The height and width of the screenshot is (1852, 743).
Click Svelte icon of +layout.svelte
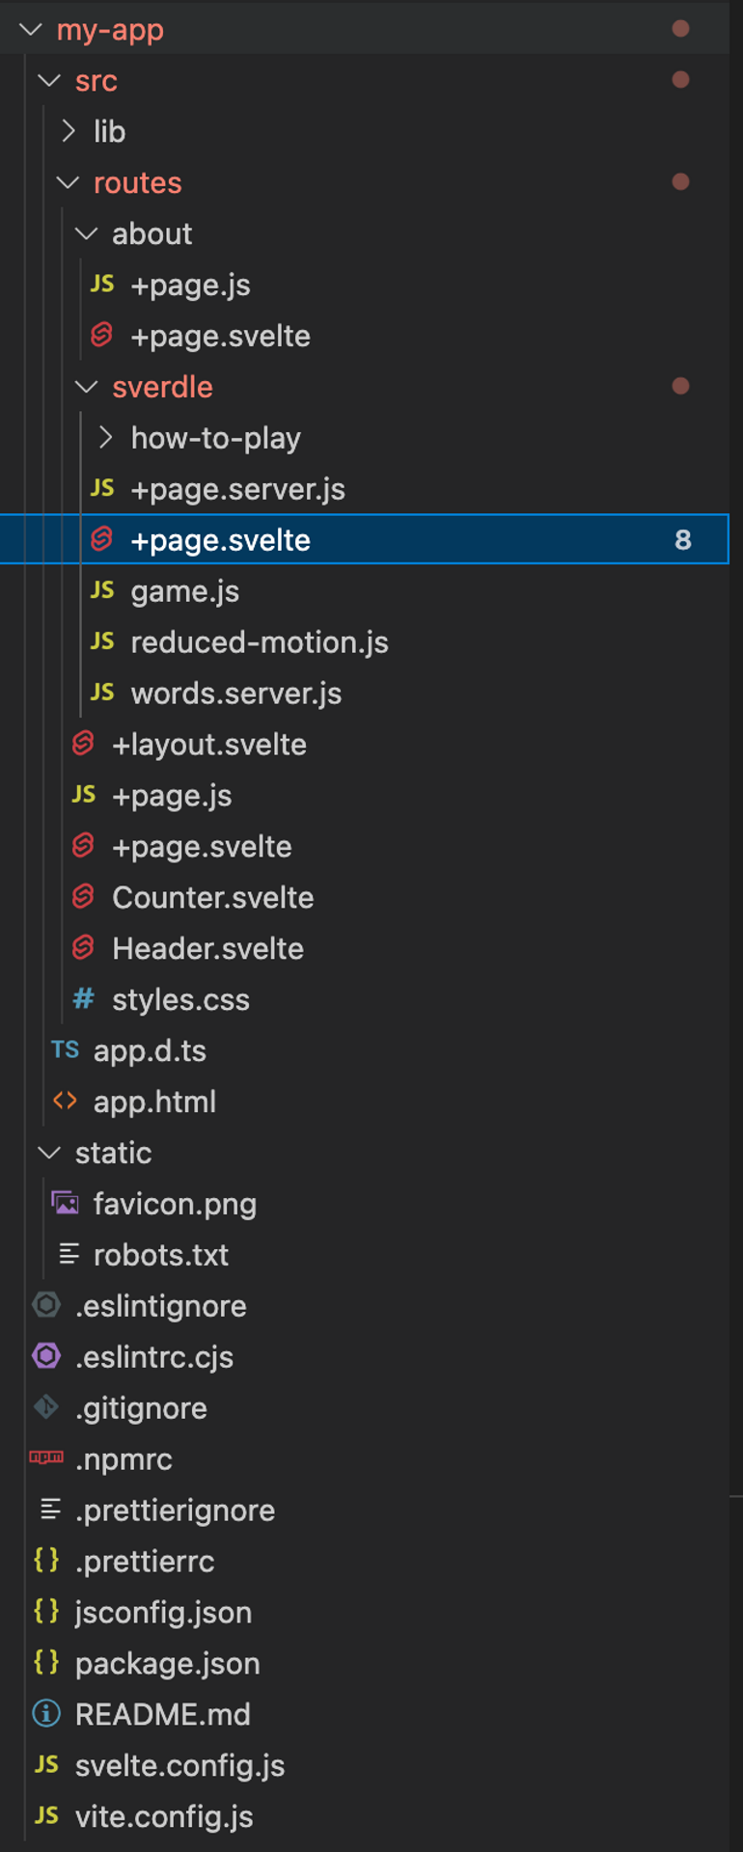click(84, 745)
